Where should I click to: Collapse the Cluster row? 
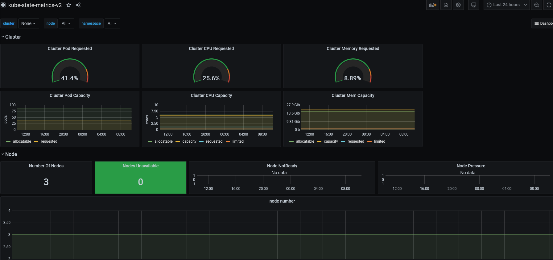coord(11,37)
